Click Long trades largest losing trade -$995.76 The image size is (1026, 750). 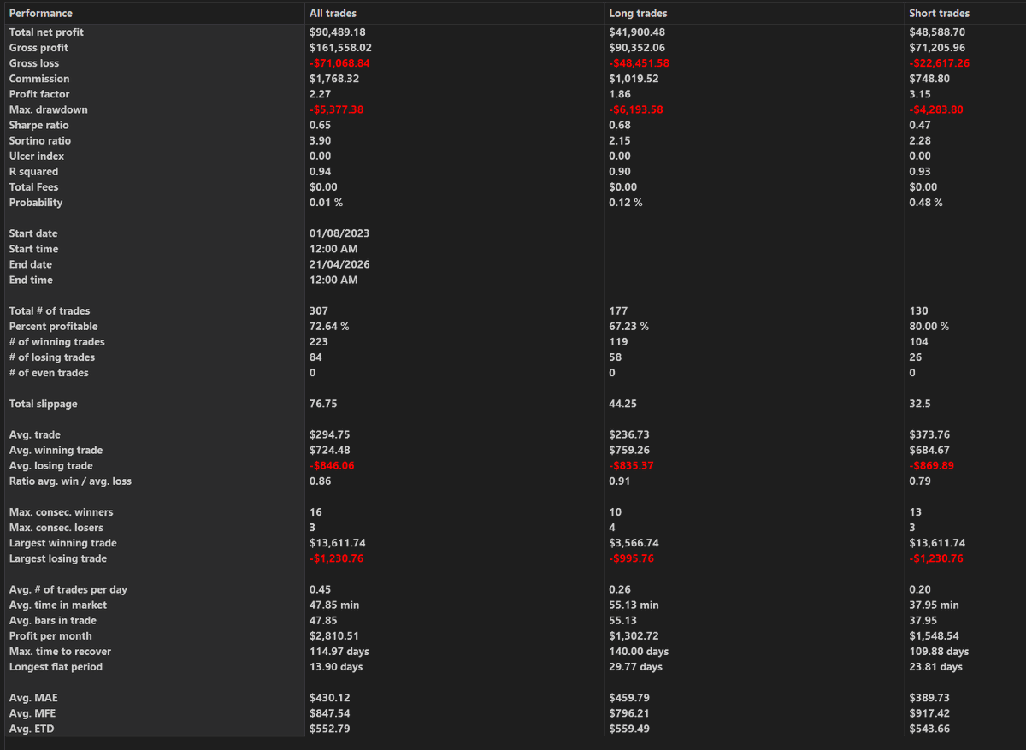[631, 558]
